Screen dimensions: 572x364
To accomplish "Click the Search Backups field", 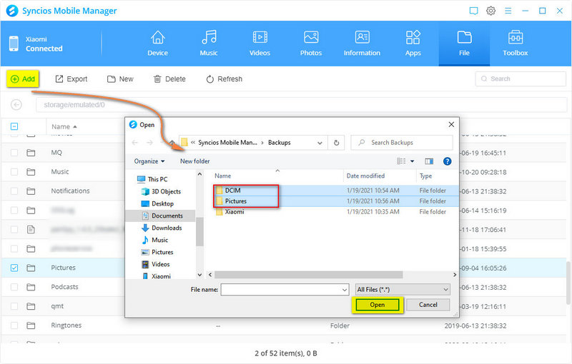I will [x=401, y=143].
